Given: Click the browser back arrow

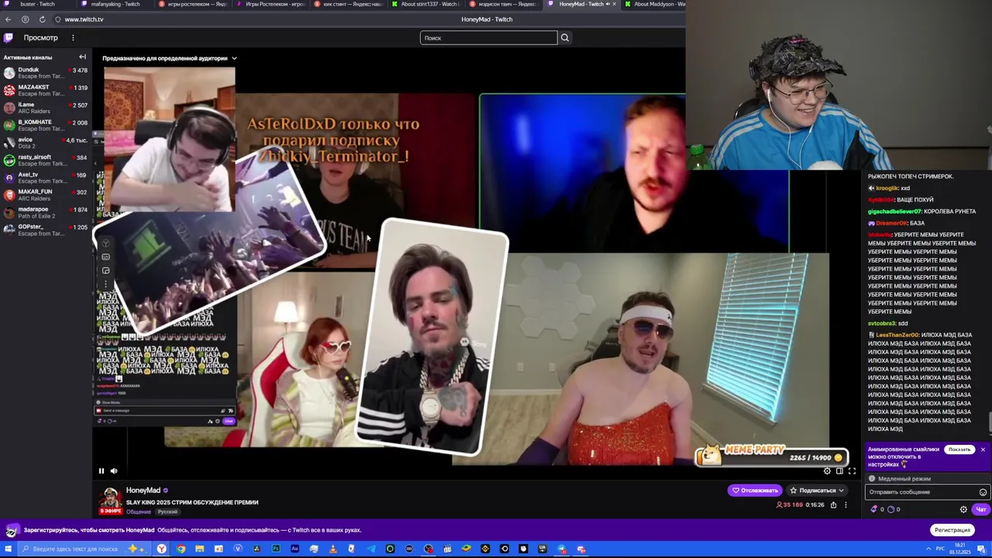Looking at the screenshot, I should (8, 19).
